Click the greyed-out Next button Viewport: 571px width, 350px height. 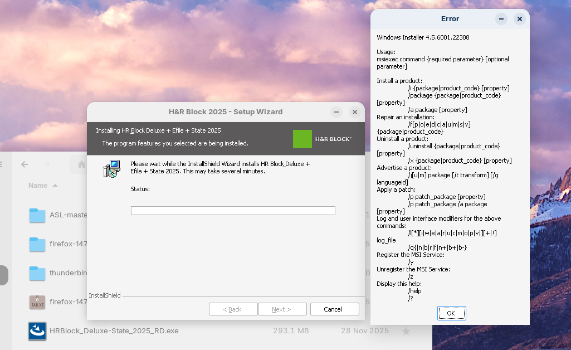282,309
